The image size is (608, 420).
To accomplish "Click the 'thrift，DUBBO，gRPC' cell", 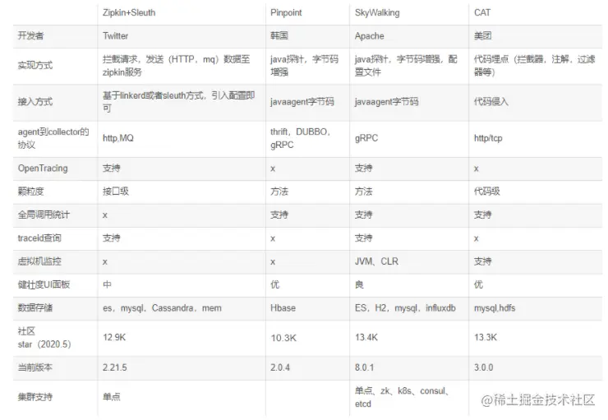I will (301, 138).
